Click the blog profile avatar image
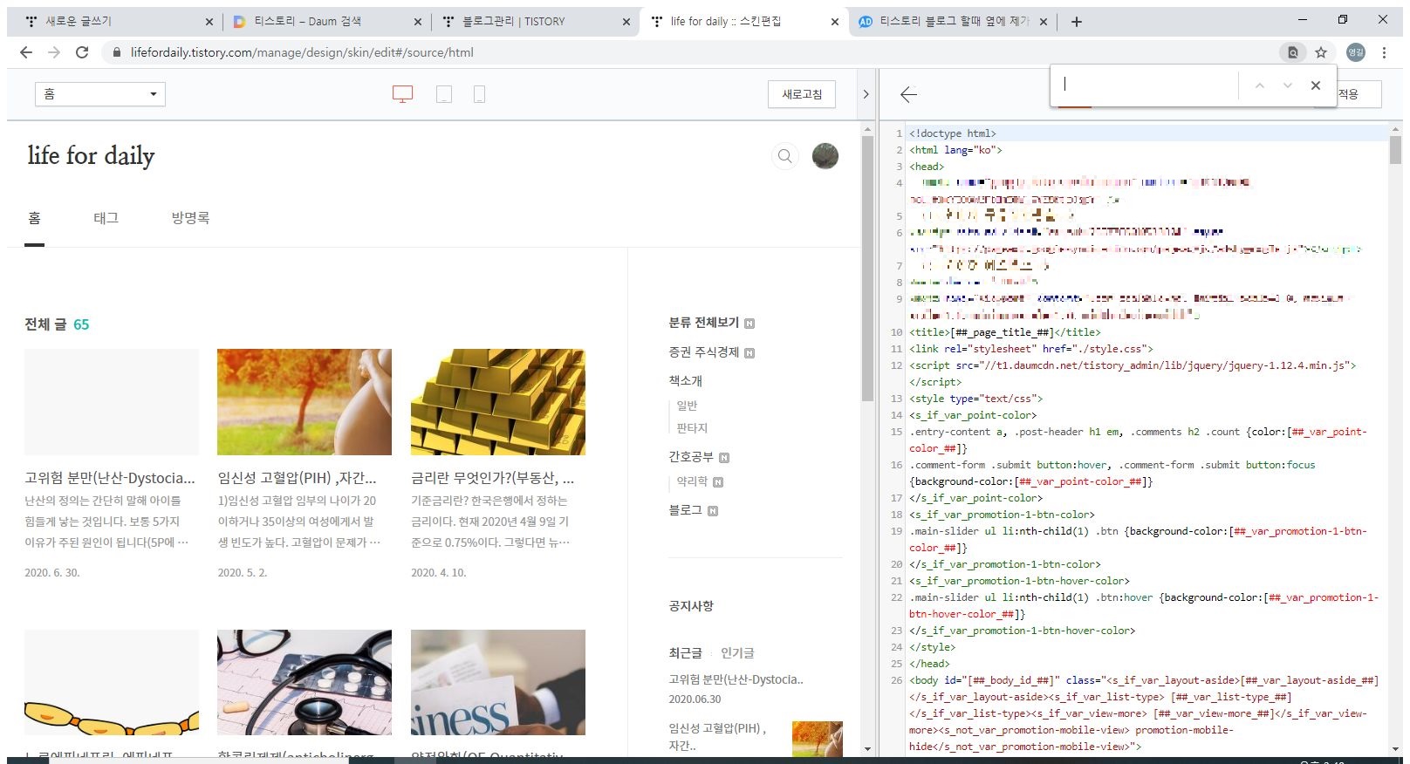The height and width of the screenshot is (764, 1410). pyautogui.click(x=825, y=156)
